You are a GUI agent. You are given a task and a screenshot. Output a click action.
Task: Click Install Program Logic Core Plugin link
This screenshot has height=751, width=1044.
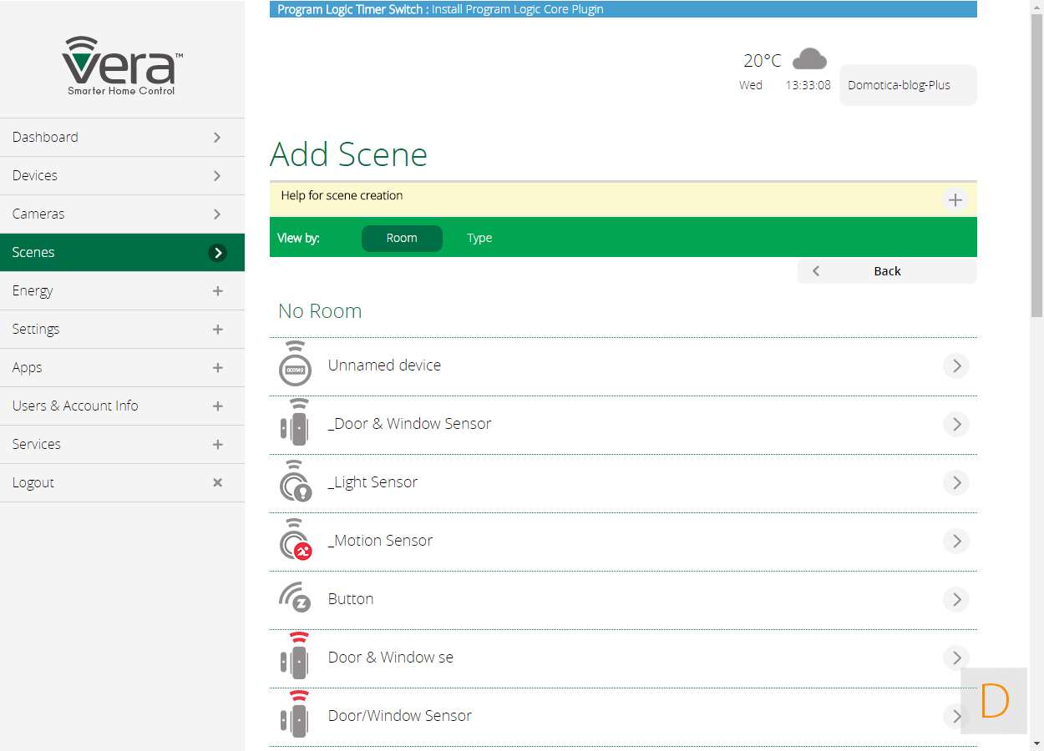pos(517,10)
